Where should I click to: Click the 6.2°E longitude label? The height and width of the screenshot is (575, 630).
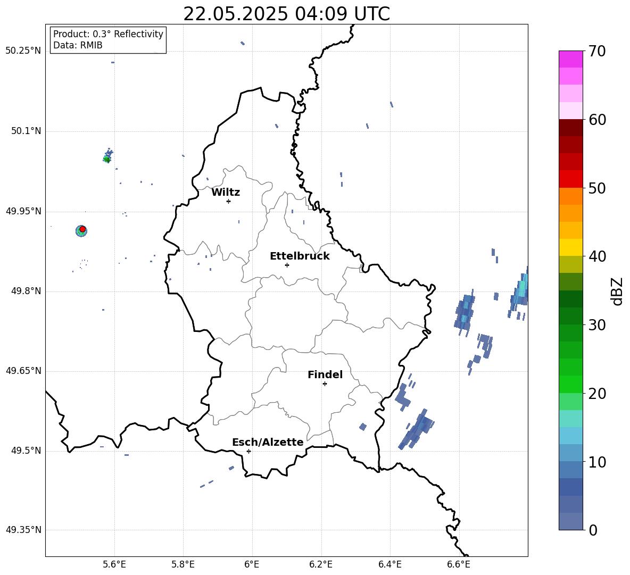[x=321, y=564]
